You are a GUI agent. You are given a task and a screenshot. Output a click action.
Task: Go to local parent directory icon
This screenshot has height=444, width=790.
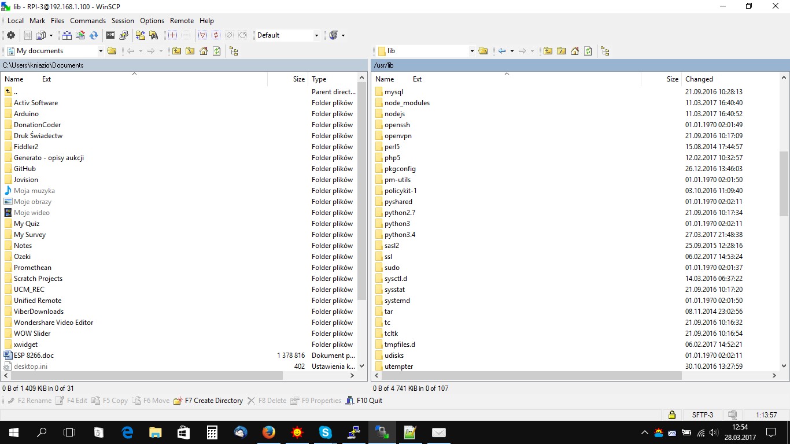pos(177,51)
